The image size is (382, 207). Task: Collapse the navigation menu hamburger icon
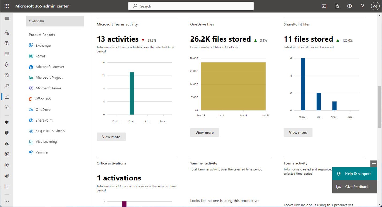coord(7,18)
